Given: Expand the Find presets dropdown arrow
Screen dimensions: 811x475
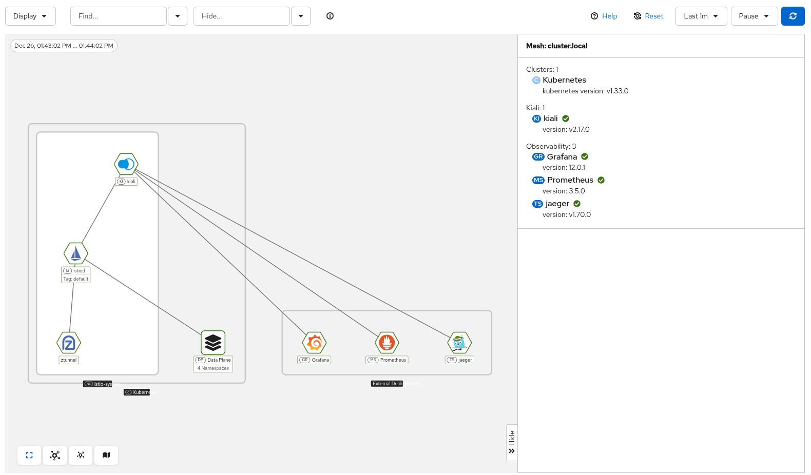Looking at the screenshot, I should click(x=178, y=16).
